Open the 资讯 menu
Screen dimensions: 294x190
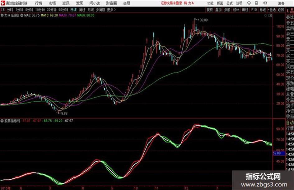pyautogui.click(x=66, y=3)
